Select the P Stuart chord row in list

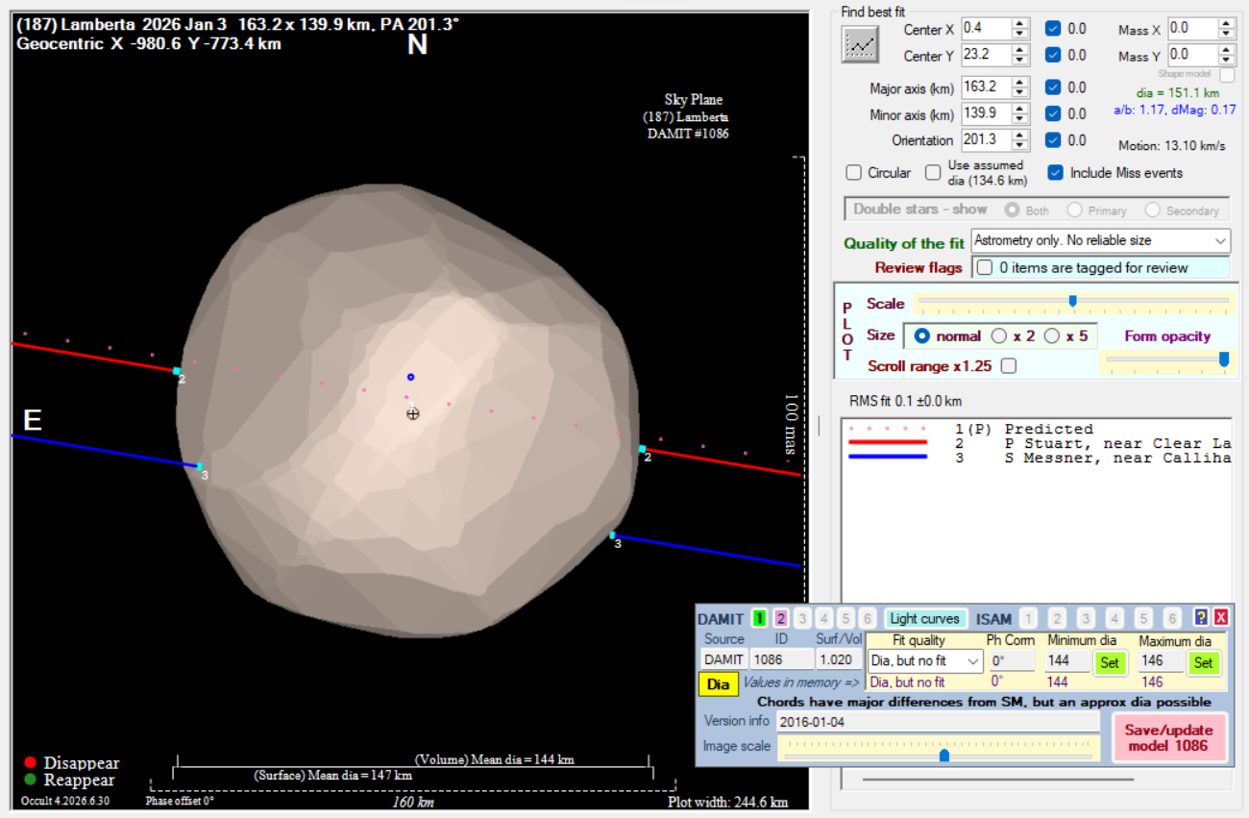(1038, 443)
